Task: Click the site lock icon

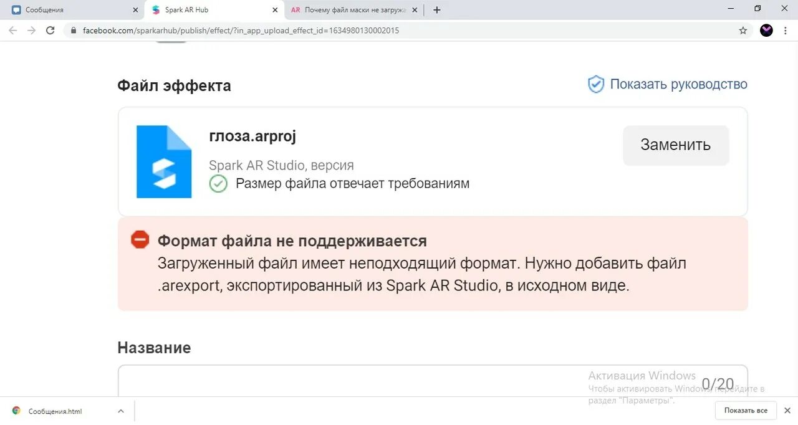Action: click(74, 30)
